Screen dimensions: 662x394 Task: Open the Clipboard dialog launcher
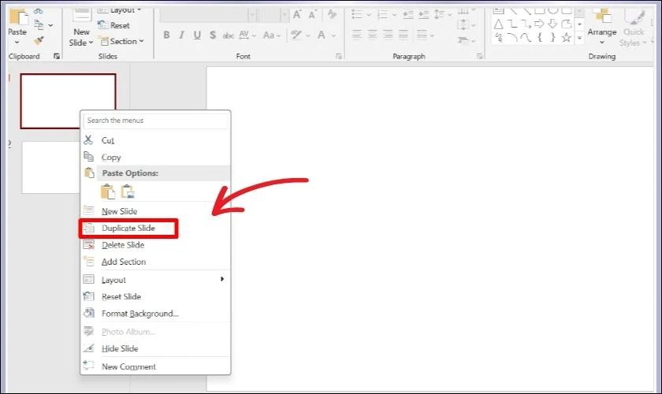(x=57, y=56)
